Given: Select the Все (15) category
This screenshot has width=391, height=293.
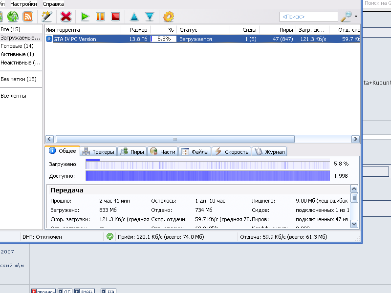Looking at the screenshot, I should click(x=10, y=29).
